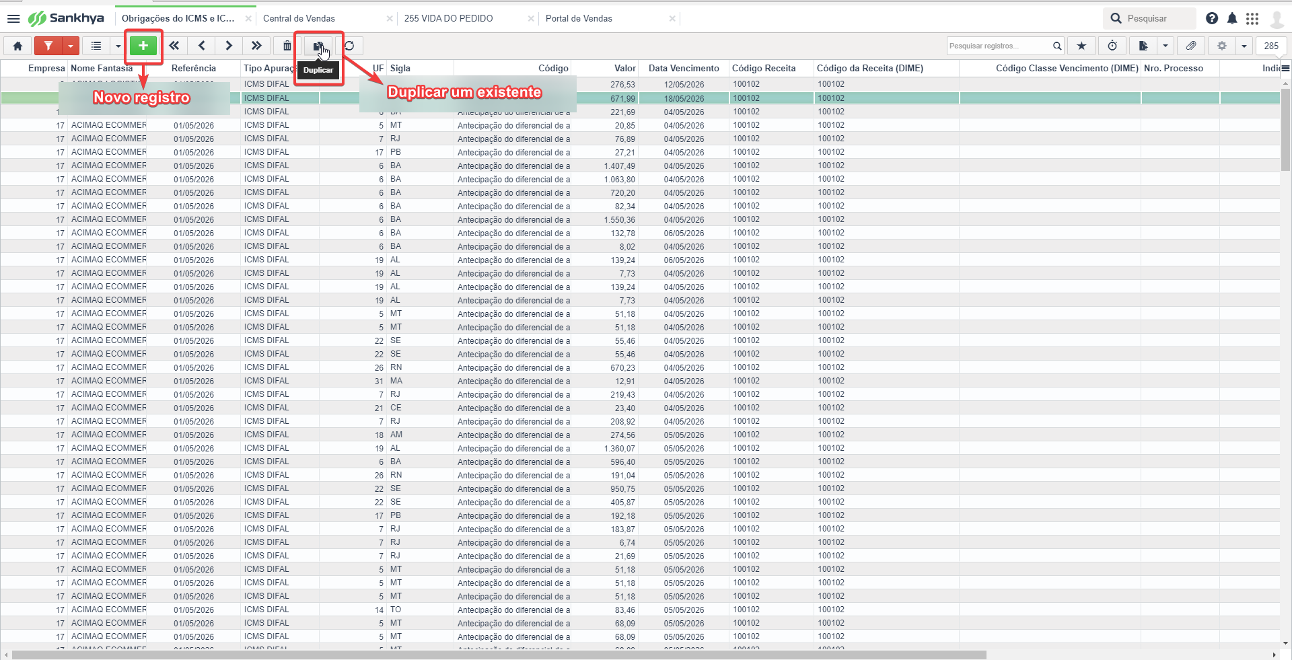Mark as favorite with star icon

click(x=1081, y=46)
